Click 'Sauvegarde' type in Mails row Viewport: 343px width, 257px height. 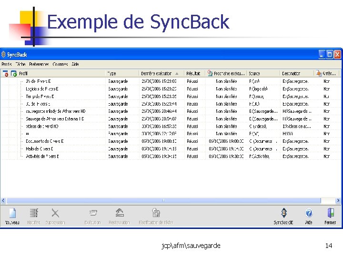point(118,149)
